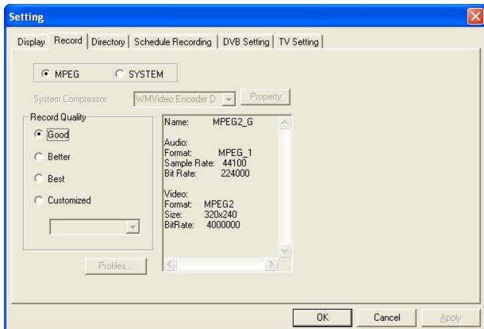The height and width of the screenshot is (329, 484).
Task: Click the System Compressor label
Action: pos(71,99)
